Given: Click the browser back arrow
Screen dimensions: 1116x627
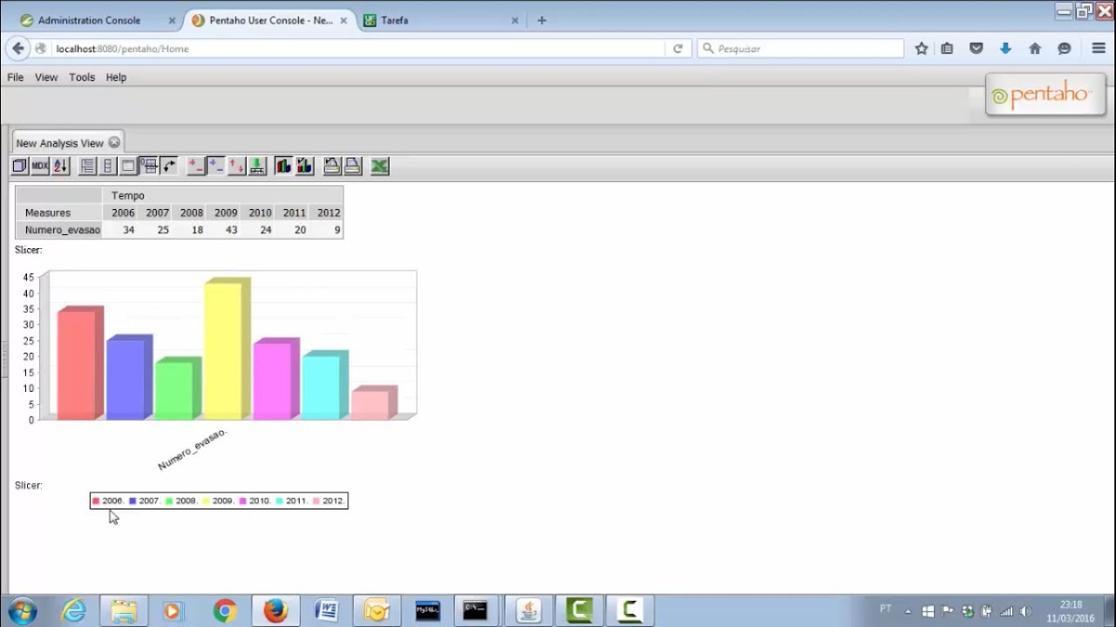Looking at the screenshot, I should 18,49.
